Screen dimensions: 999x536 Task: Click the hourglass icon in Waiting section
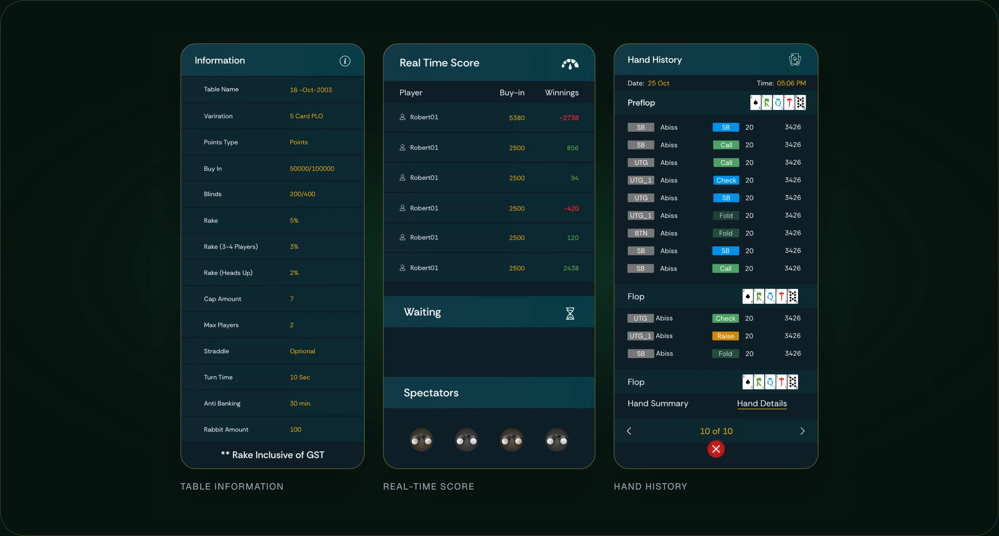[570, 313]
